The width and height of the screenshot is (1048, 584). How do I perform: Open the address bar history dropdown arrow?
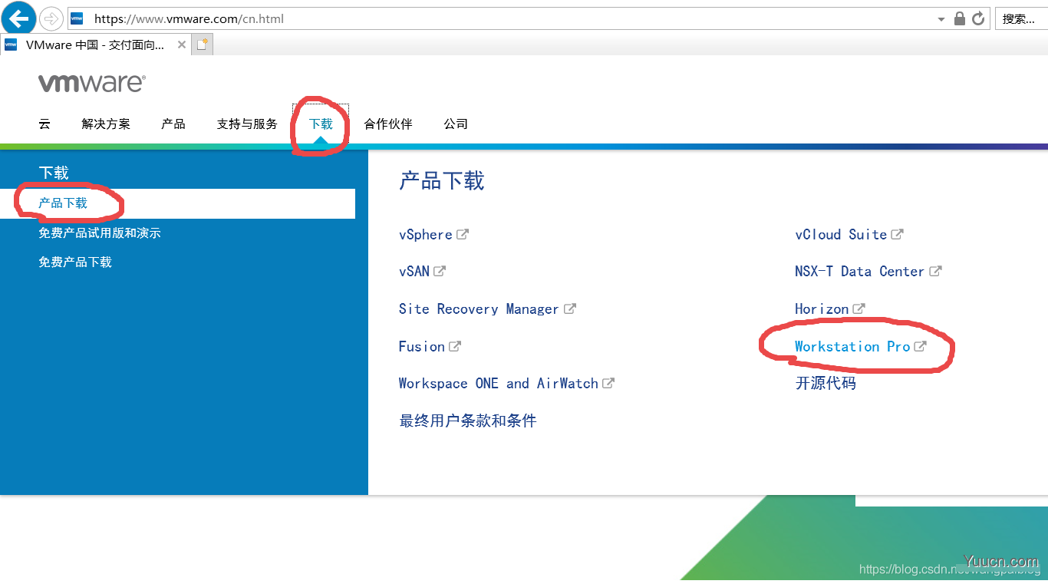941,18
